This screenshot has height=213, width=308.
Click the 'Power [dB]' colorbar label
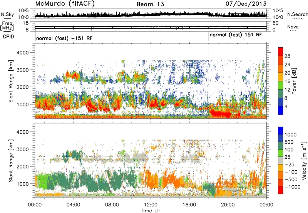point(294,81)
